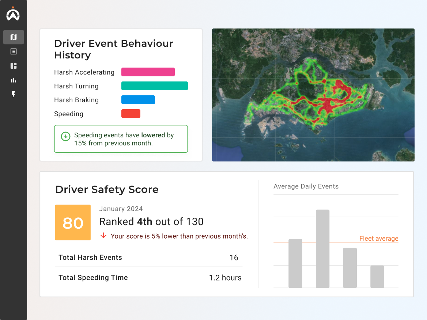Viewport: 427px width, 320px height.
Task: Click the orange 80 safety score badge
Action: click(x=73, y=222)
